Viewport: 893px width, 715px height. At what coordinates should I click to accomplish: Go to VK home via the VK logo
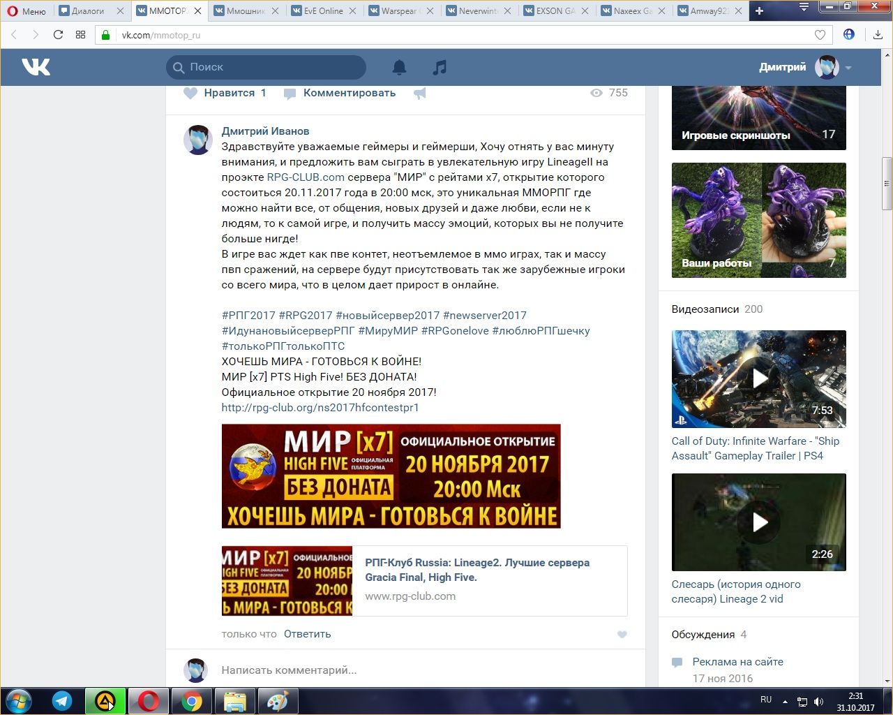pos(36,67)
